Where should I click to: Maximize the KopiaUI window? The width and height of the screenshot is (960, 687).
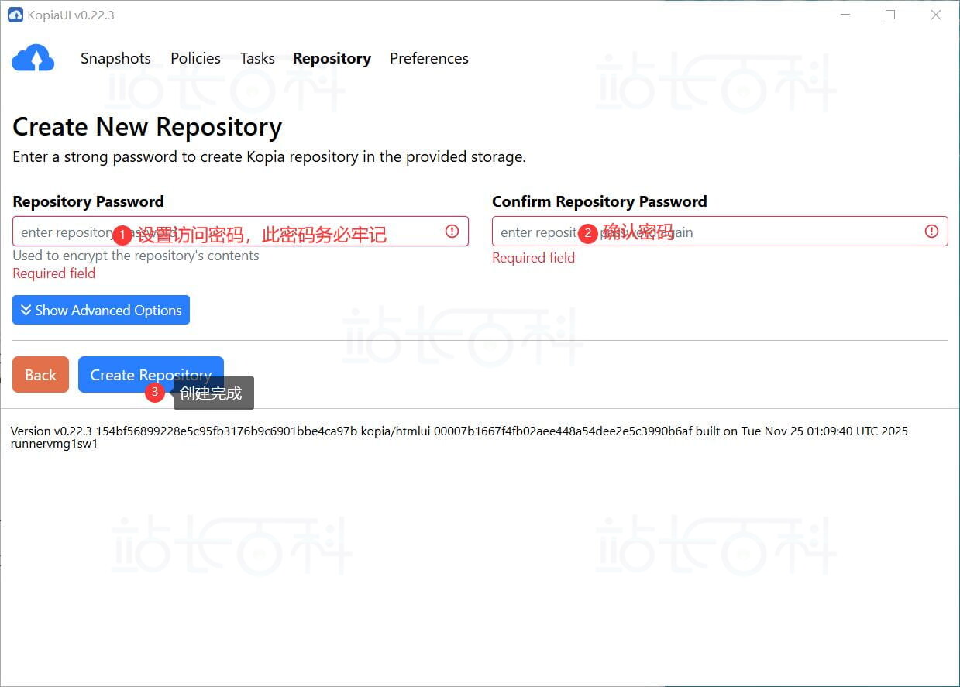890,15
